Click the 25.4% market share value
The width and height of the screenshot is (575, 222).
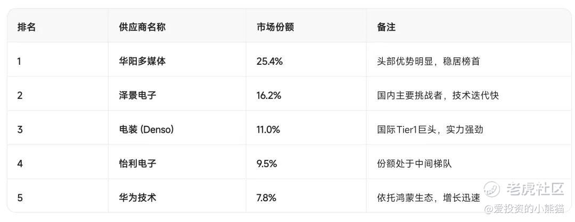pyautogui.click(x=269, y=61)
